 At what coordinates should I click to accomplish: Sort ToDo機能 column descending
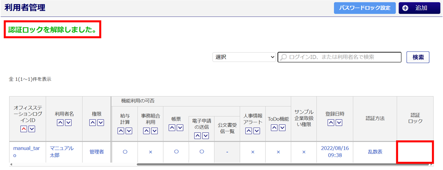(x=282, y=127)
